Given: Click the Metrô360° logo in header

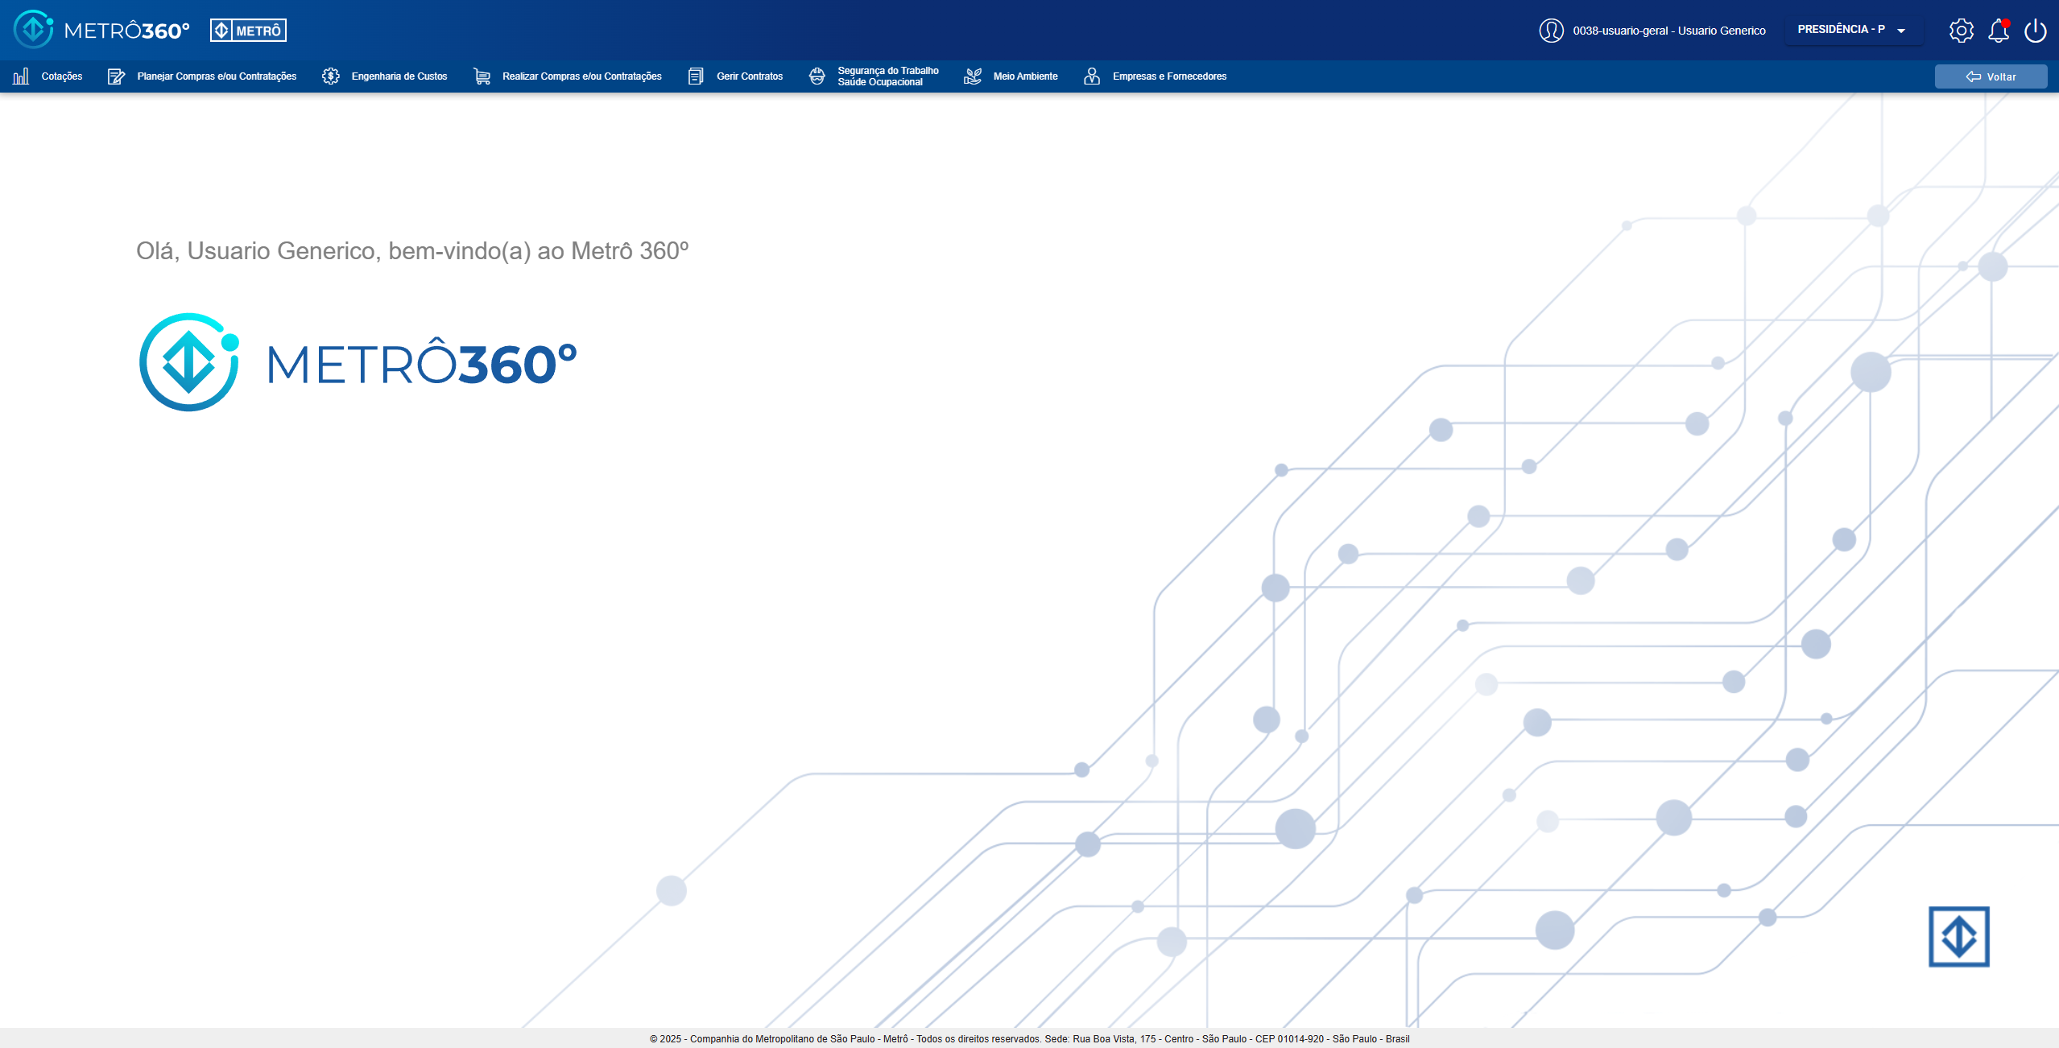Looking at the screenshot, I should pos(101,30).
